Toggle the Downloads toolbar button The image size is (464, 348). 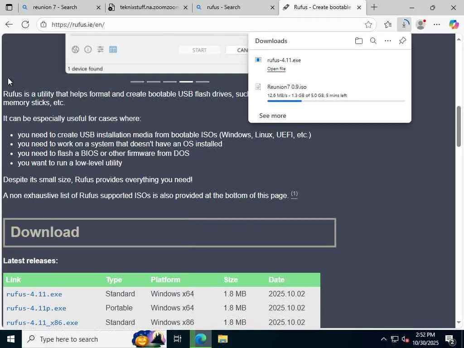[404, 24]
